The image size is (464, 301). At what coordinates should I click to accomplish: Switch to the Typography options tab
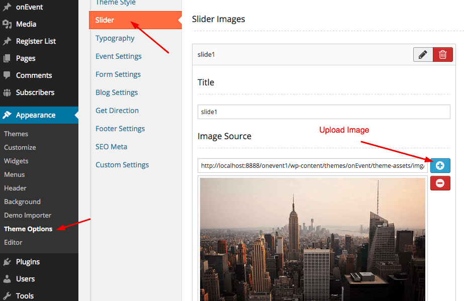point(115,38)
